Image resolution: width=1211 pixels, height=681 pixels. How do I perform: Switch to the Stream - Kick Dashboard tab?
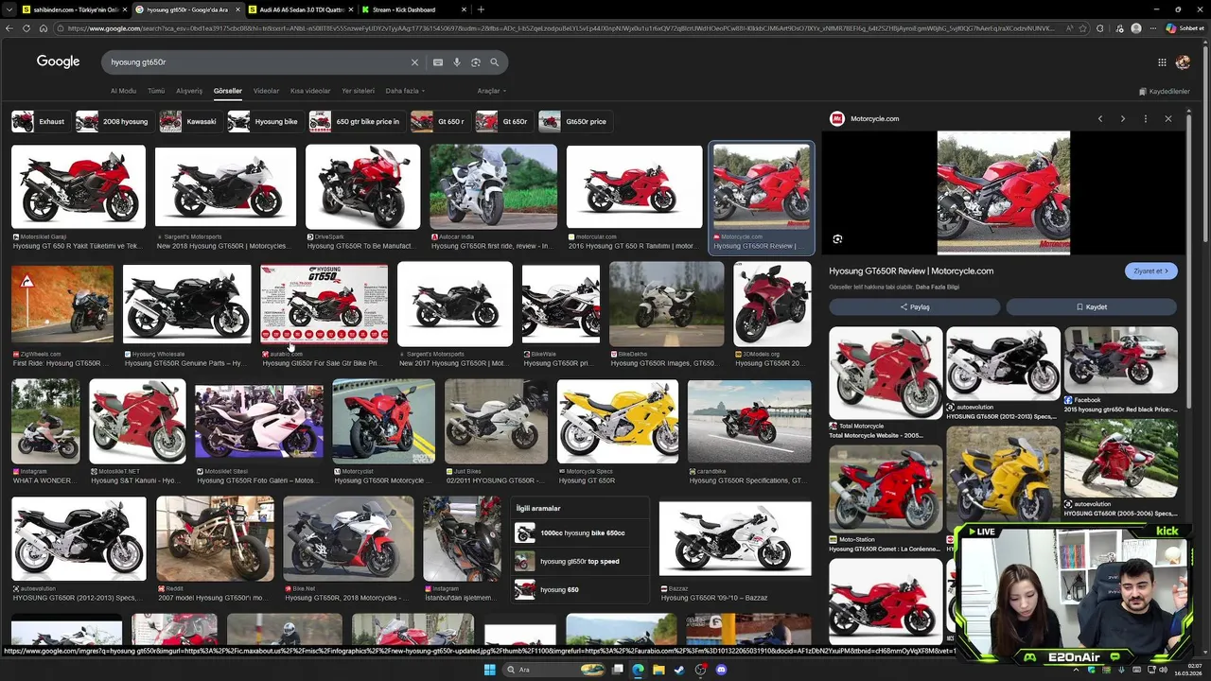[x=412, y=9]
